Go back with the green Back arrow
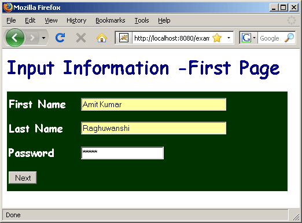Viewport: 302px width, 223px height. (15, 38)
